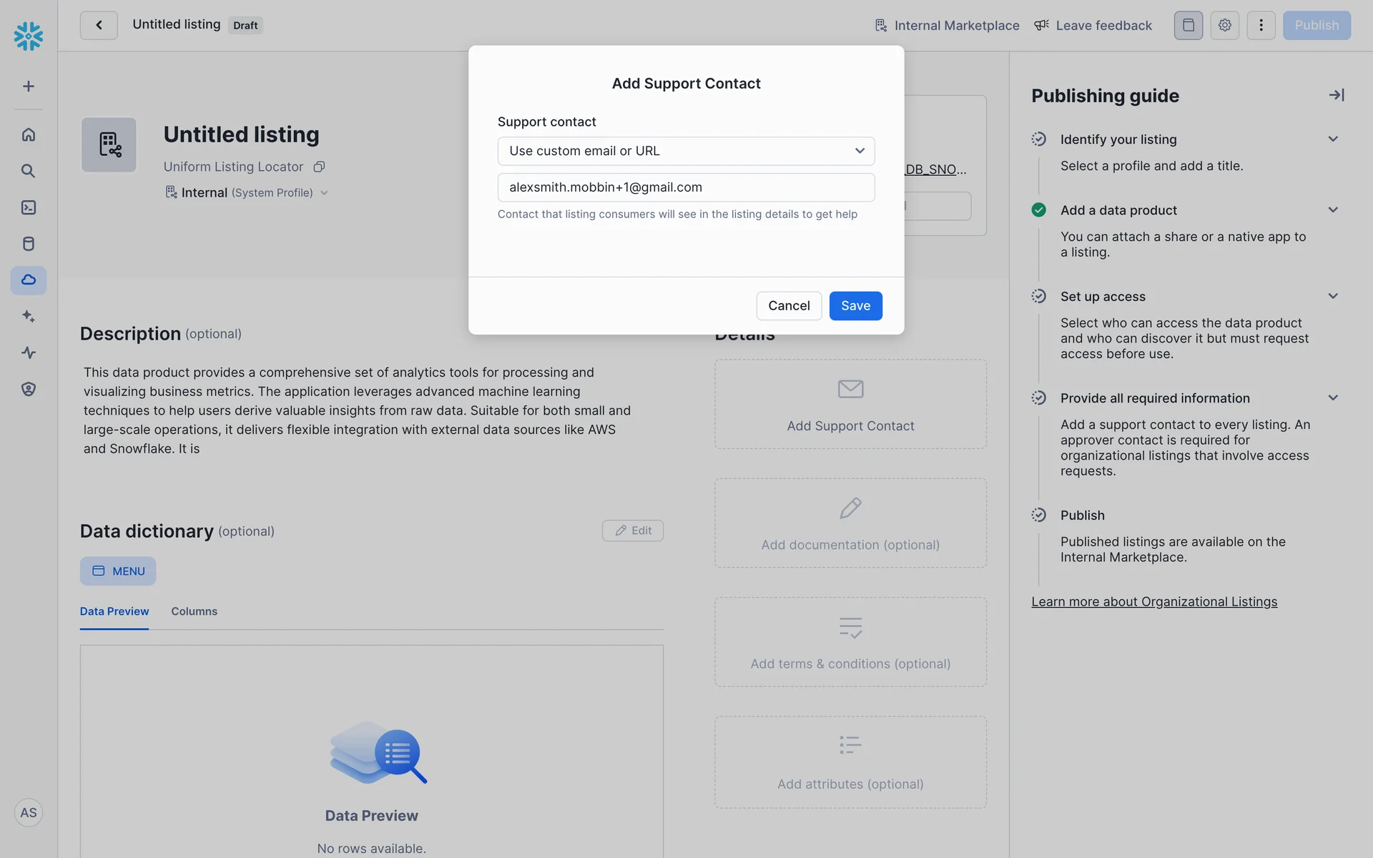Click the support email input field
Screen dimensions: 1373x858
[x=686, y=187]
